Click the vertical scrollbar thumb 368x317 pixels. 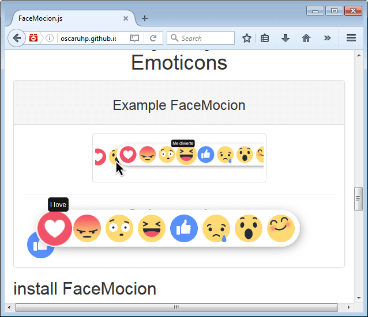click(x=358, y=198)
